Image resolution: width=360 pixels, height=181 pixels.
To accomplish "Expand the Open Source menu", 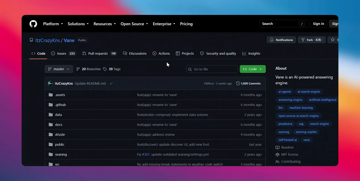I will click(x=134, y=24).
